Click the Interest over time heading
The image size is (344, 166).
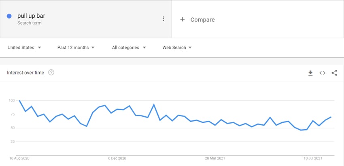coord(25,73)
